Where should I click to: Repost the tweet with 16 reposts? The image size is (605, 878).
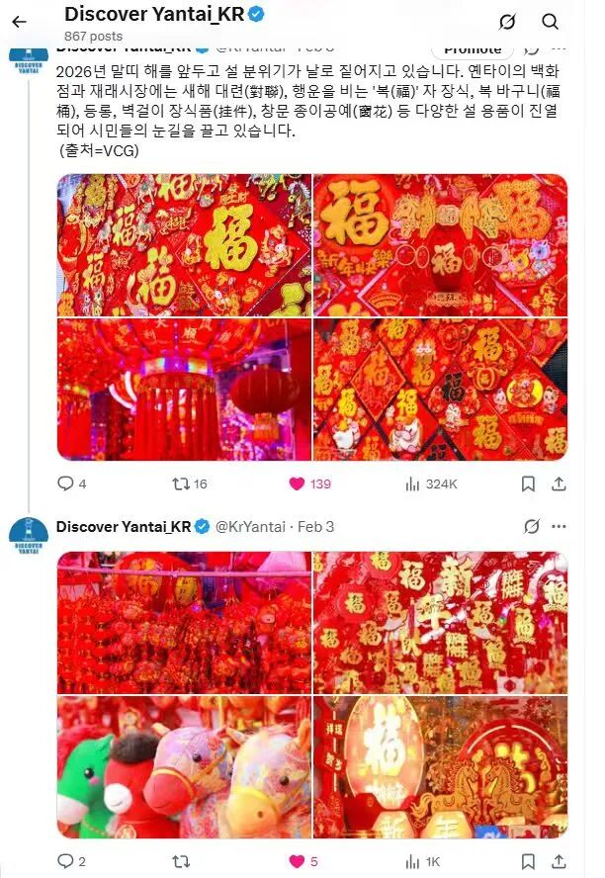[x=190, y=483]
